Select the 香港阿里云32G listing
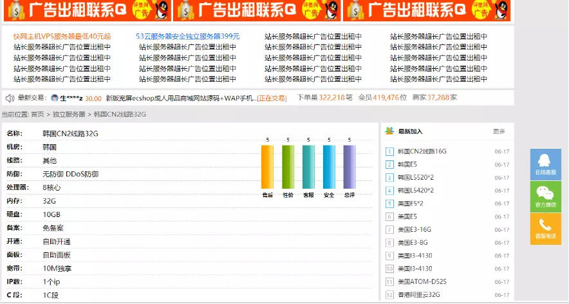This screenshot has width=569, height=304. [x=418, y=295]
